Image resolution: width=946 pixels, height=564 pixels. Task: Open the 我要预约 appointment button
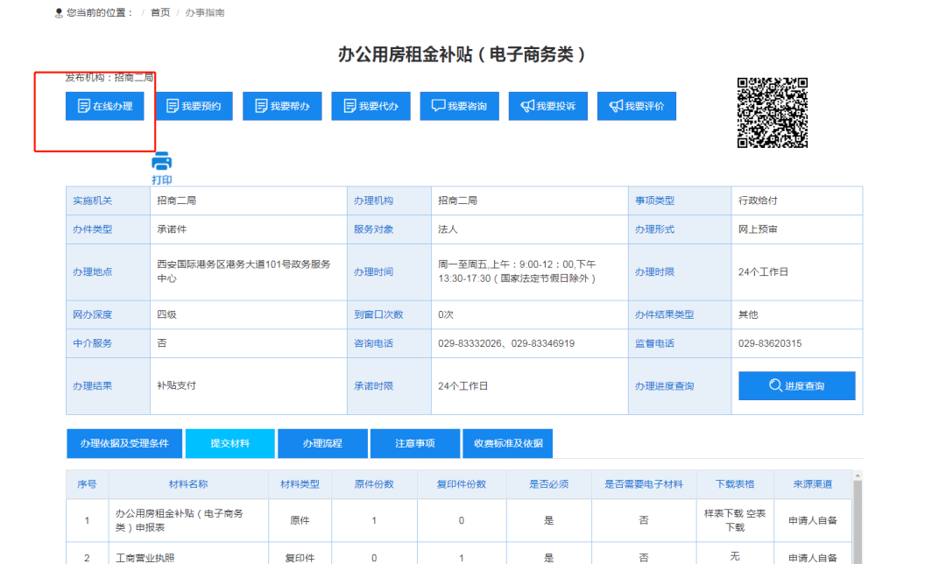194,106
